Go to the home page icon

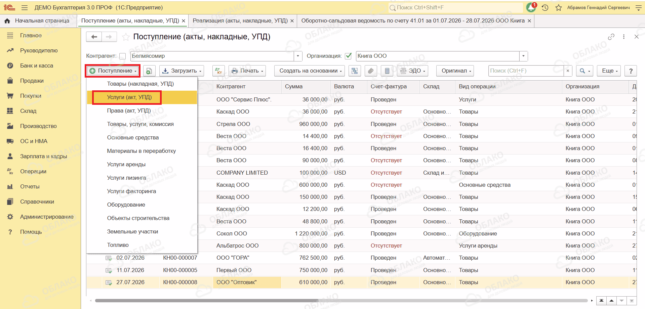tap(7, 21)
